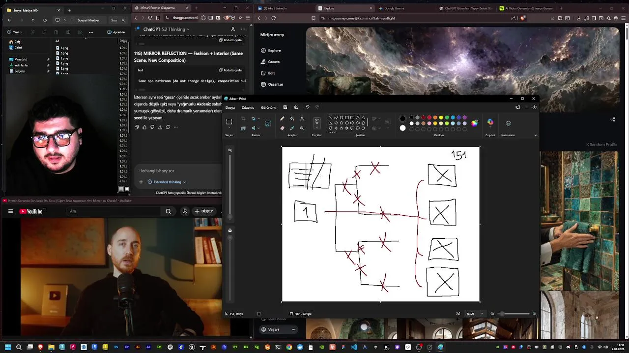Viewport: 629px width, 353px height.
Task: Select the large thumbnails view icon in File Explorer
Action: coord(126,189)
